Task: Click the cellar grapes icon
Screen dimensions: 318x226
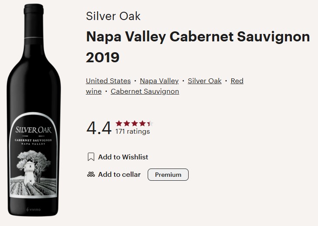Action: pyautogui.click(x=91, y=175)
